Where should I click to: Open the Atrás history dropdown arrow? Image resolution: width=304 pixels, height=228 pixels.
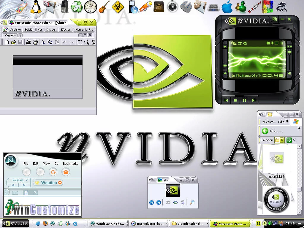281,131
